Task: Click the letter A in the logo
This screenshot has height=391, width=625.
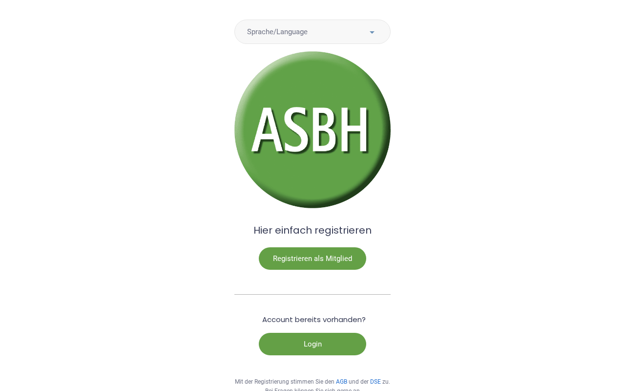Action: tap(267, 130)
